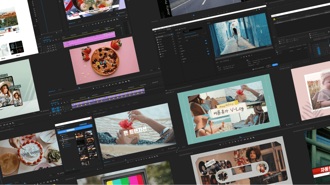This screenshot has width=330, height=185.
Task: Click the Black theme thumbnail on web page
Action: click(x=16, y=47)
